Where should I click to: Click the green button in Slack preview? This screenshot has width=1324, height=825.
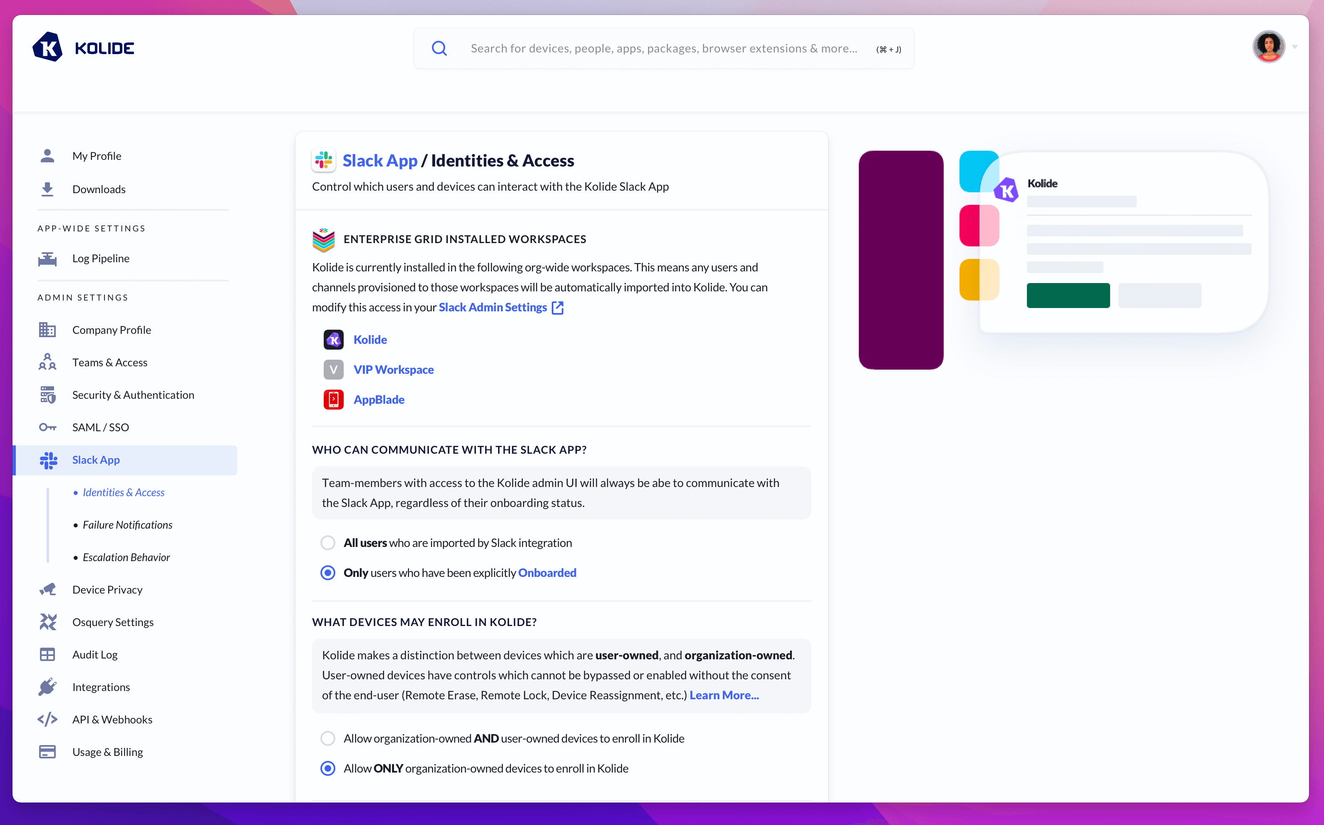1068,296
